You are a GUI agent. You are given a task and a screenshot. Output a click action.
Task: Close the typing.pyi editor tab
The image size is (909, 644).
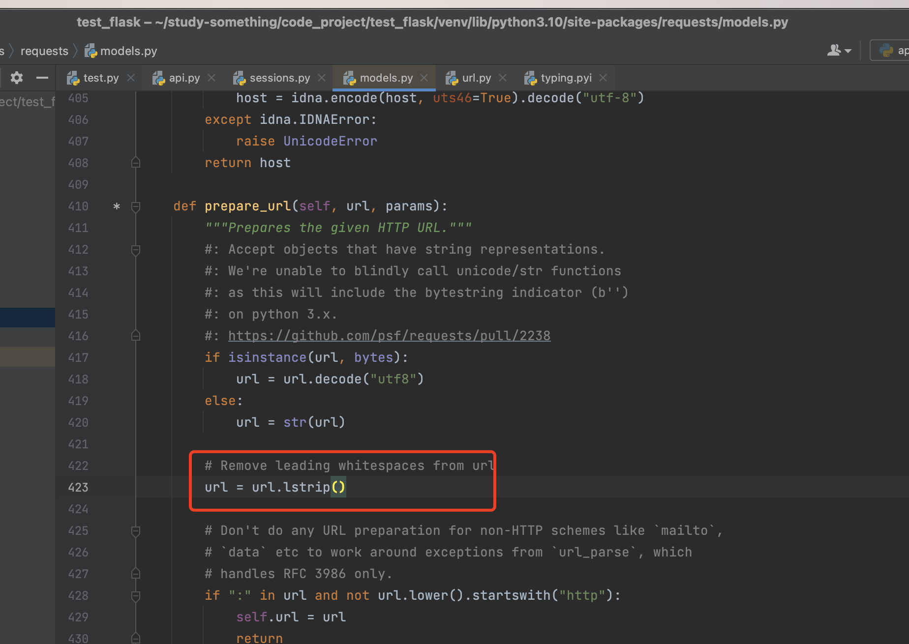click(x=603, y=78)
